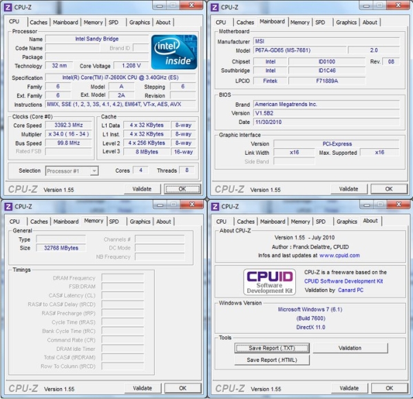
Task: Select Graphics tab in the Memory window
Action: 140,222
